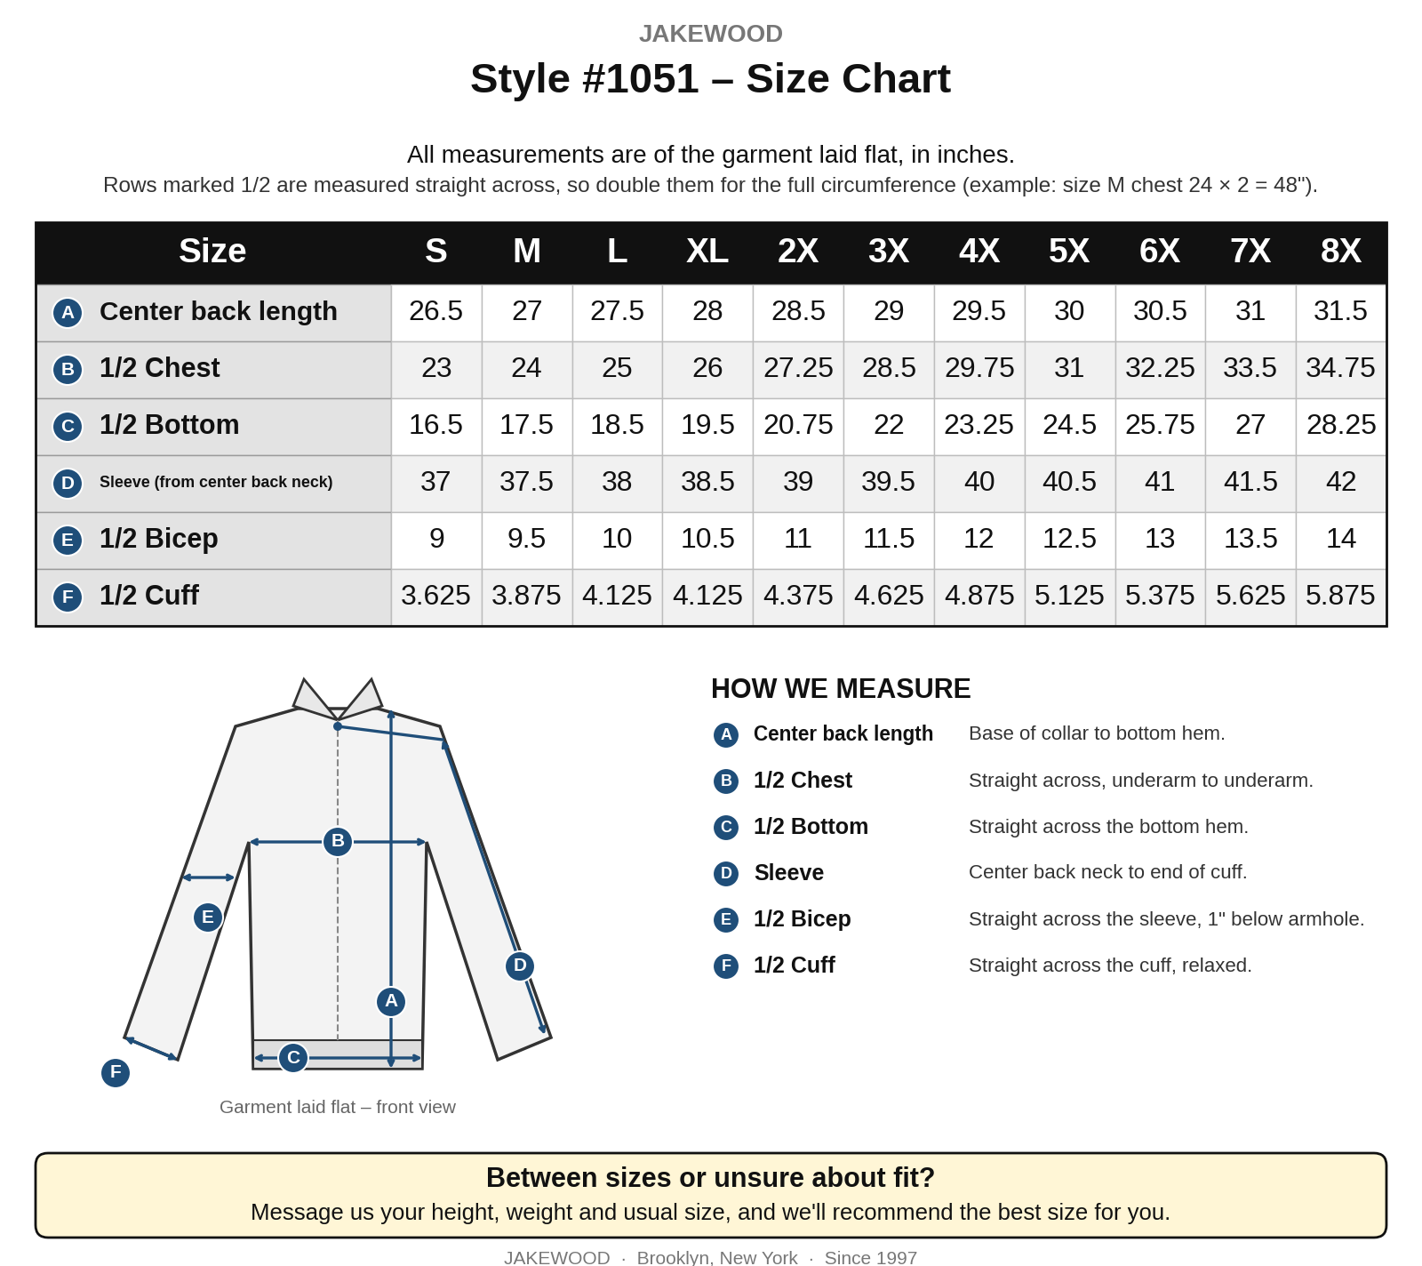The height and width of the screenshot is (1266, 1422).
Task: Select the 8X size column header
Action: [1341, 252]
